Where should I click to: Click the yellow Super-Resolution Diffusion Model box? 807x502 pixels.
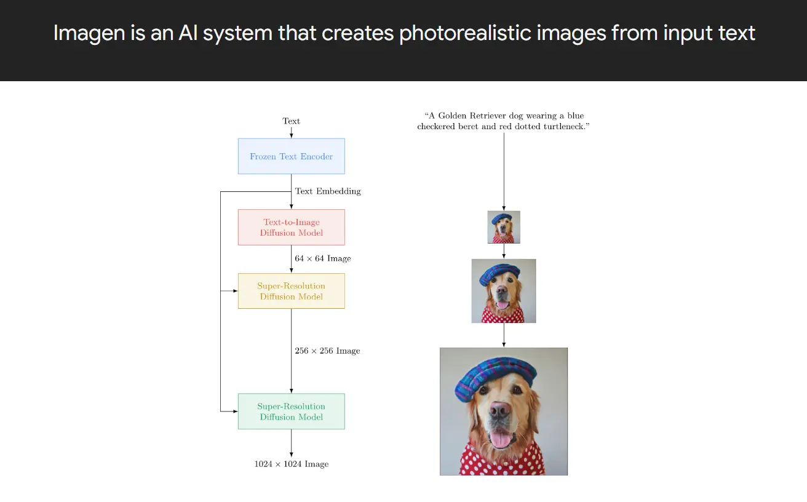[291, 291]
